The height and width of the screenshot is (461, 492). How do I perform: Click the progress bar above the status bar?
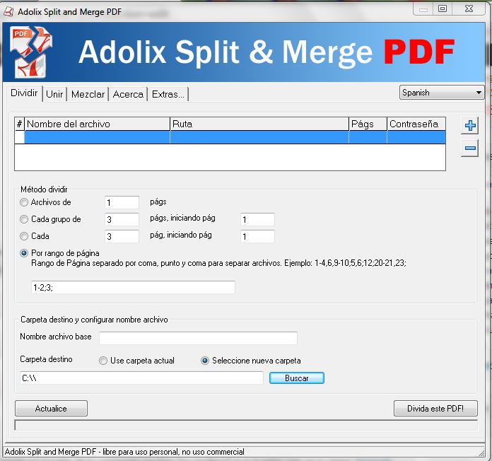(x=246, y=425)
